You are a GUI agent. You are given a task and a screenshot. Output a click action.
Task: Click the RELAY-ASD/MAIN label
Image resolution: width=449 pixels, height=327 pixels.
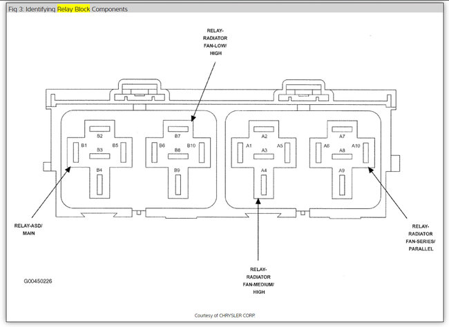point(28,230)
